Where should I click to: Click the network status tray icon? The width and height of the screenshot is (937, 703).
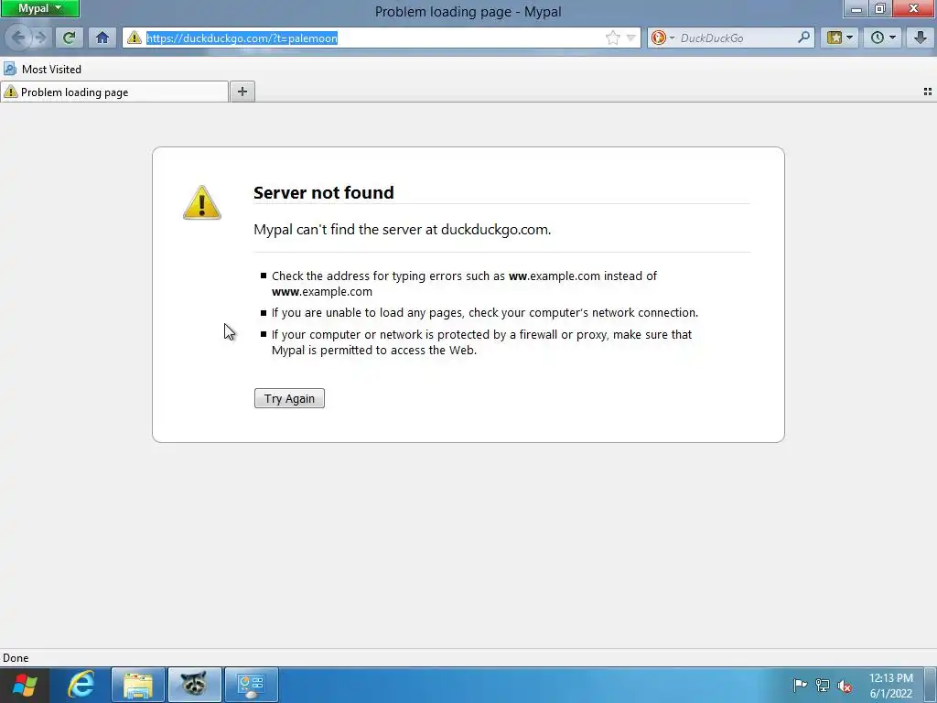click(823, 685)
